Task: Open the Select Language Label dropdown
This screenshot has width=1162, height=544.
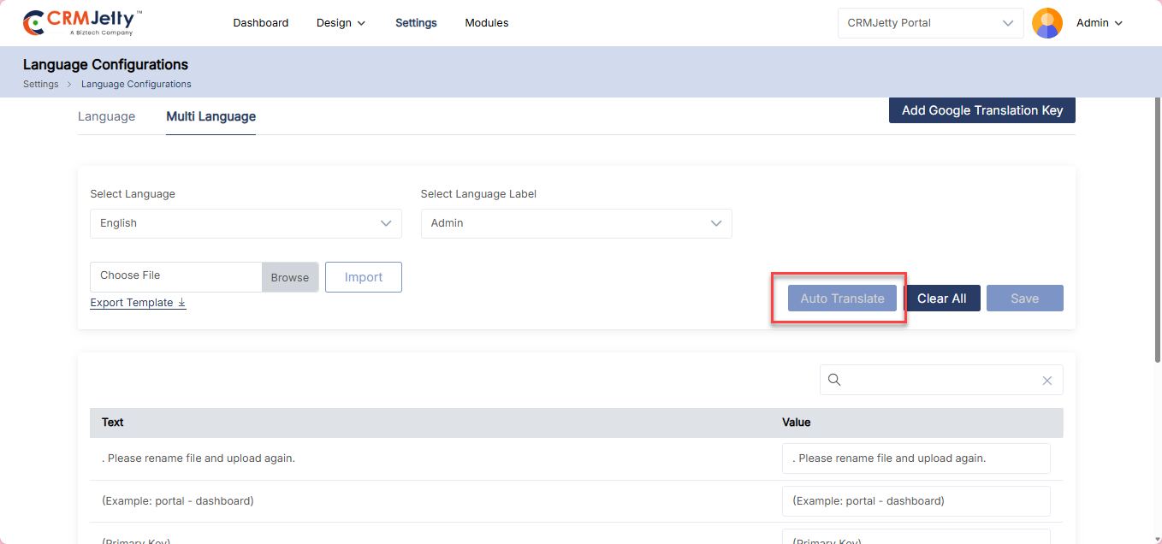Action: pos(576,223)
